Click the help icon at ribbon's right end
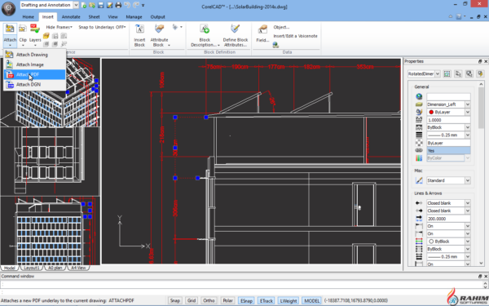489x306 pixels. coord(458,16)
